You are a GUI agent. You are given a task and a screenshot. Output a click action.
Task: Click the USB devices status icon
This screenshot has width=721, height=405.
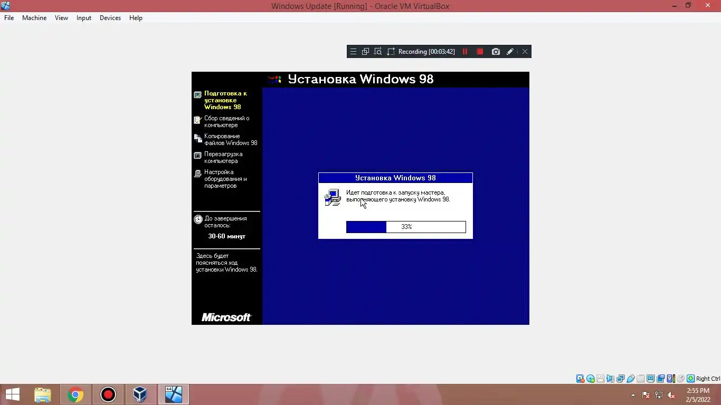pos(631,379)
